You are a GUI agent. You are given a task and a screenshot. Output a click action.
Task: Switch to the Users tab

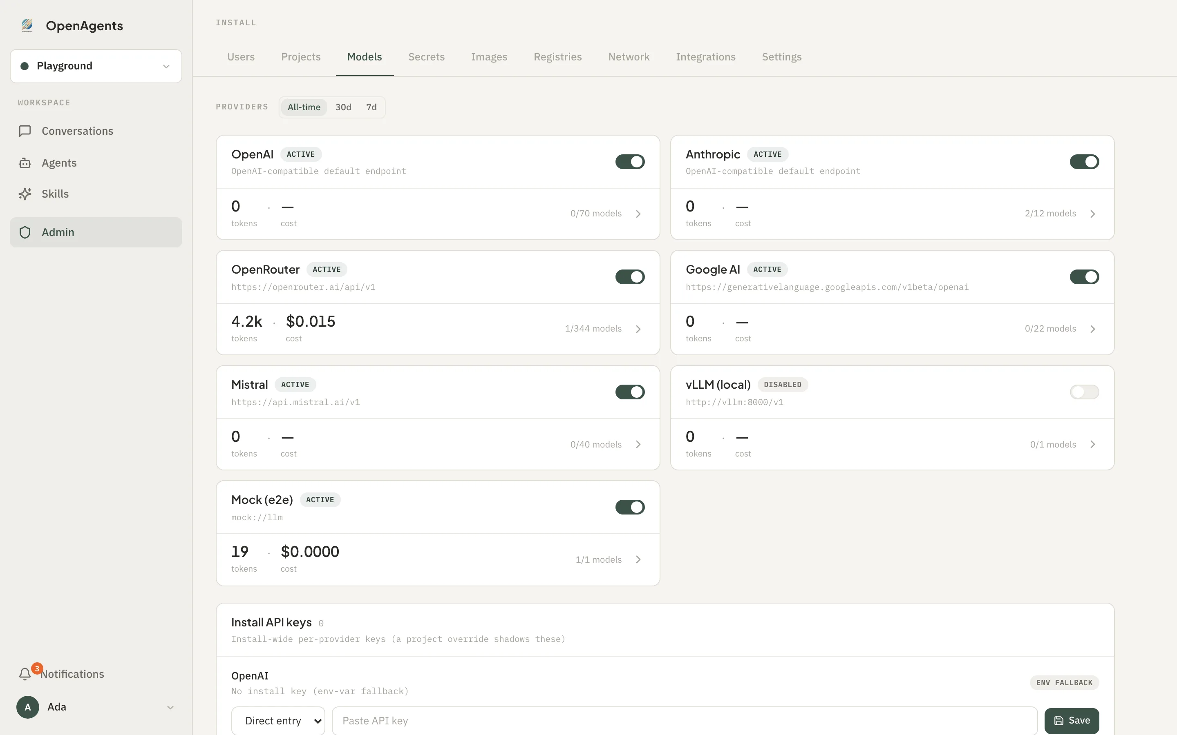tap(241, 57)
